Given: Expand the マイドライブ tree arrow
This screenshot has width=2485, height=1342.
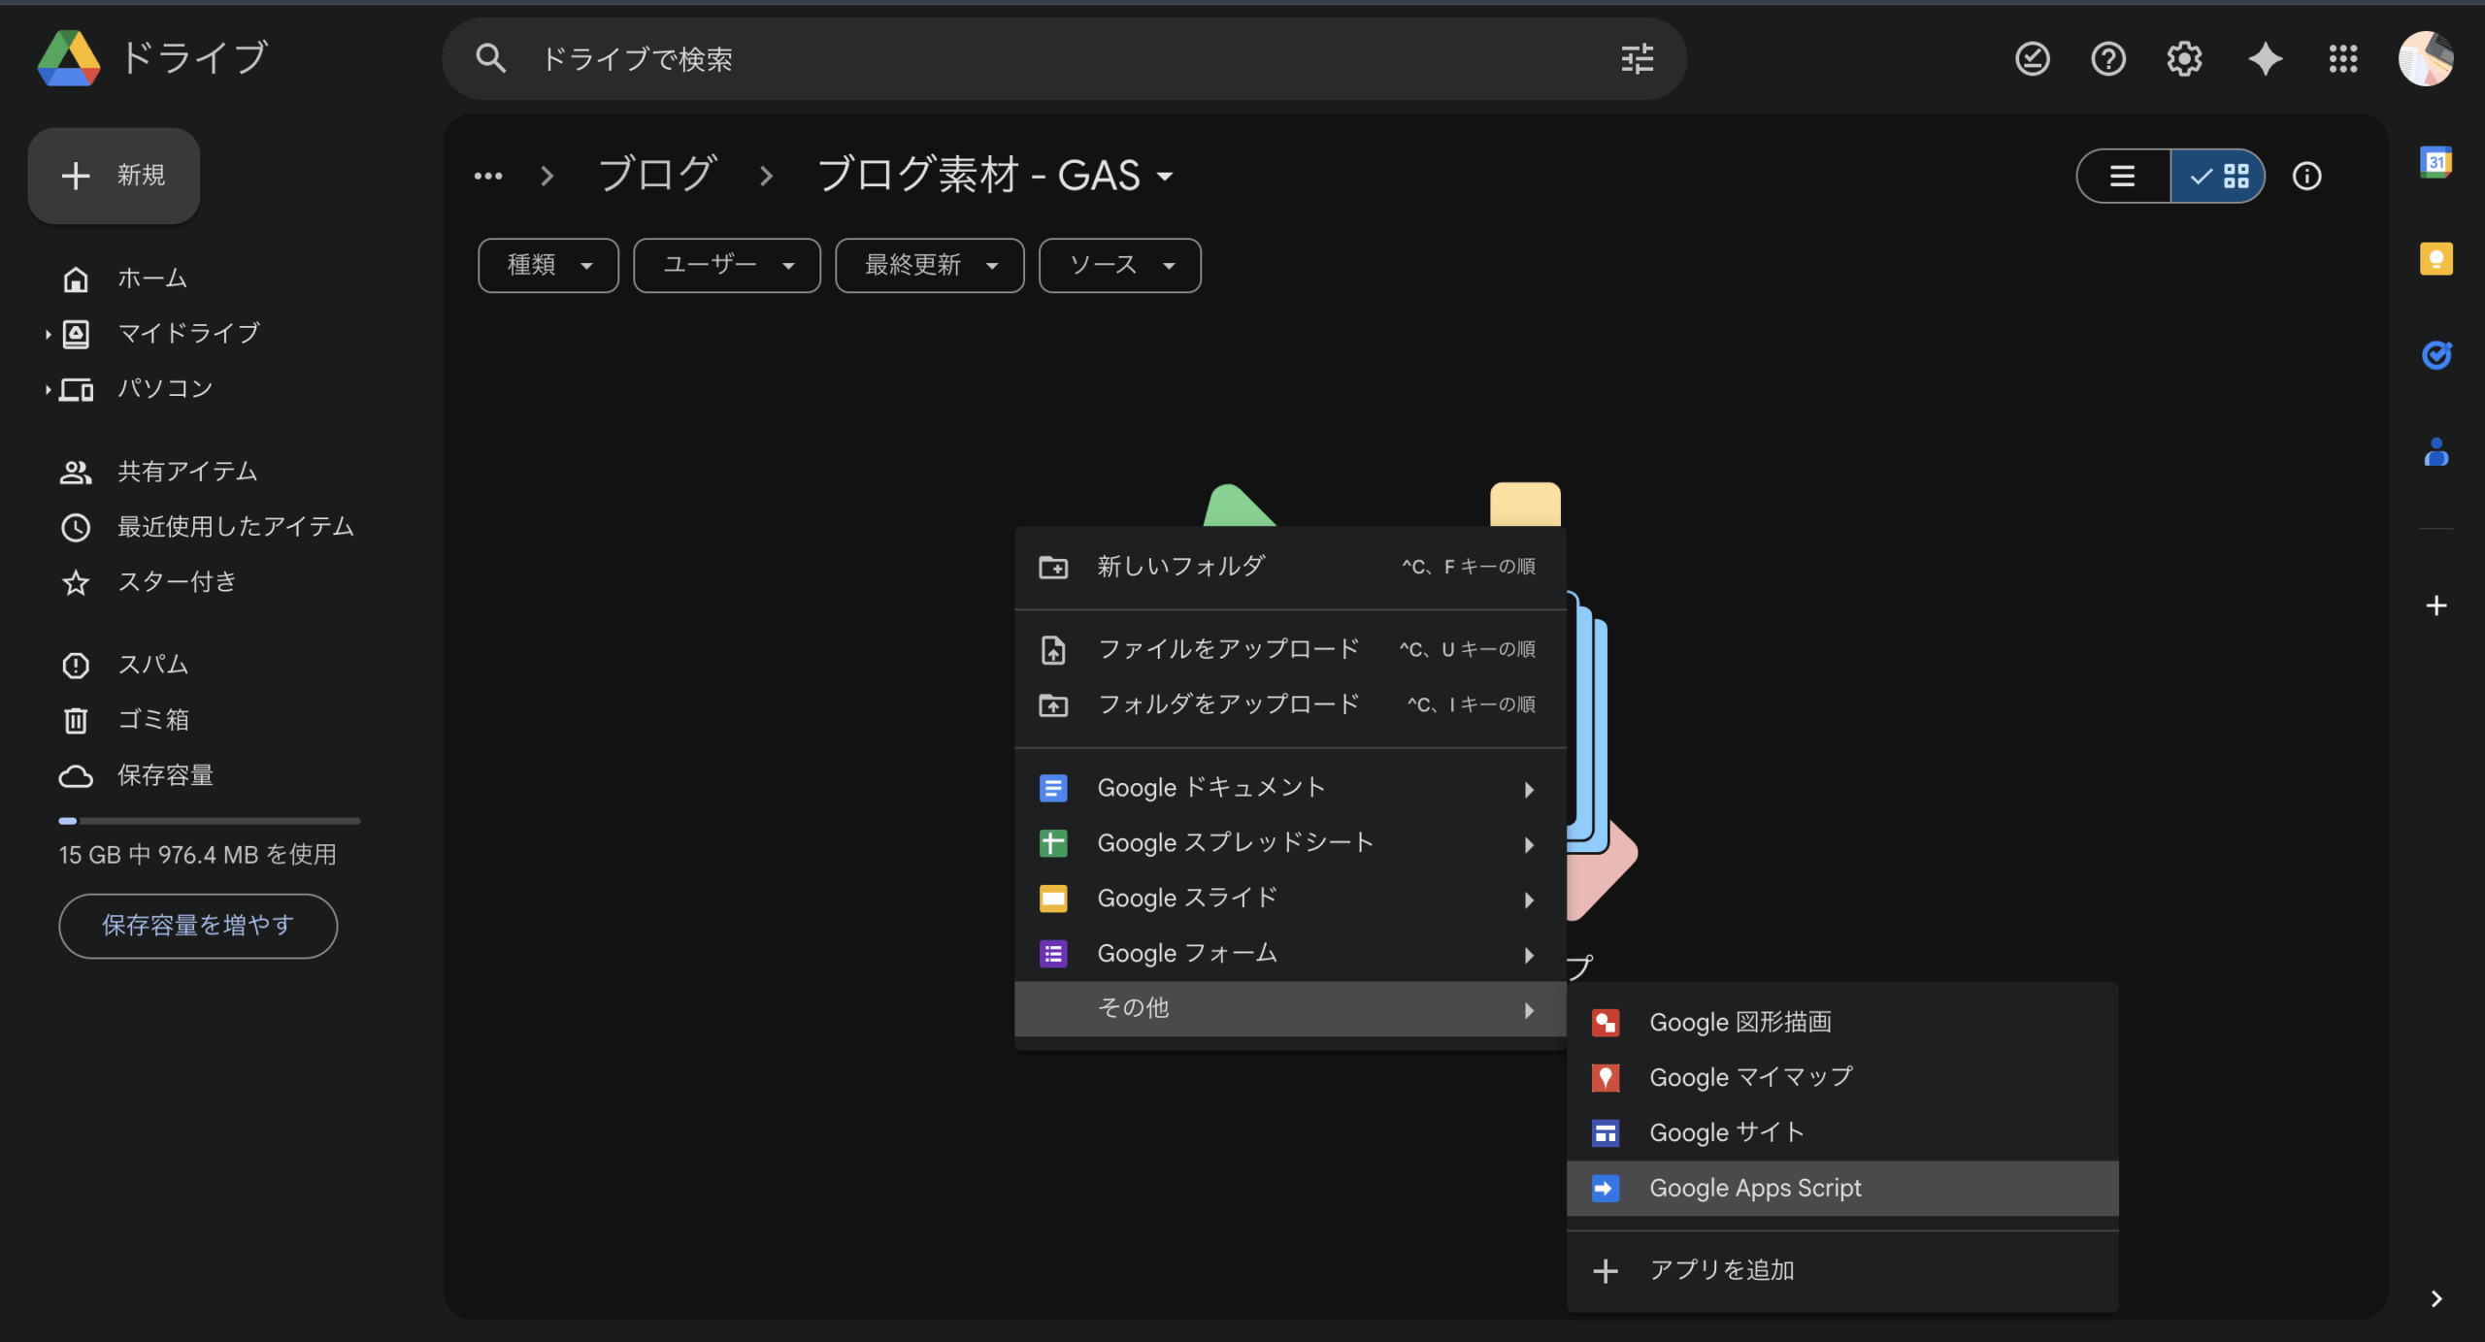Looking at the screenshot, I should [48, 335].
